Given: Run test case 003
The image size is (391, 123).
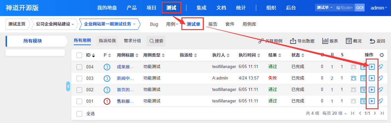Looking at the screenshot, I should pyautogui.click(x=372, y=78).
